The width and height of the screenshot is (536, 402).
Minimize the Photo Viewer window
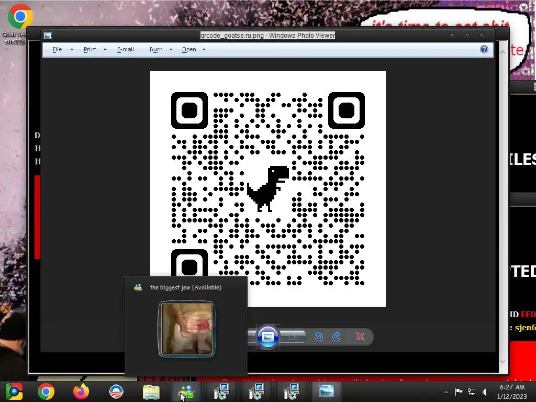(452, 36)
